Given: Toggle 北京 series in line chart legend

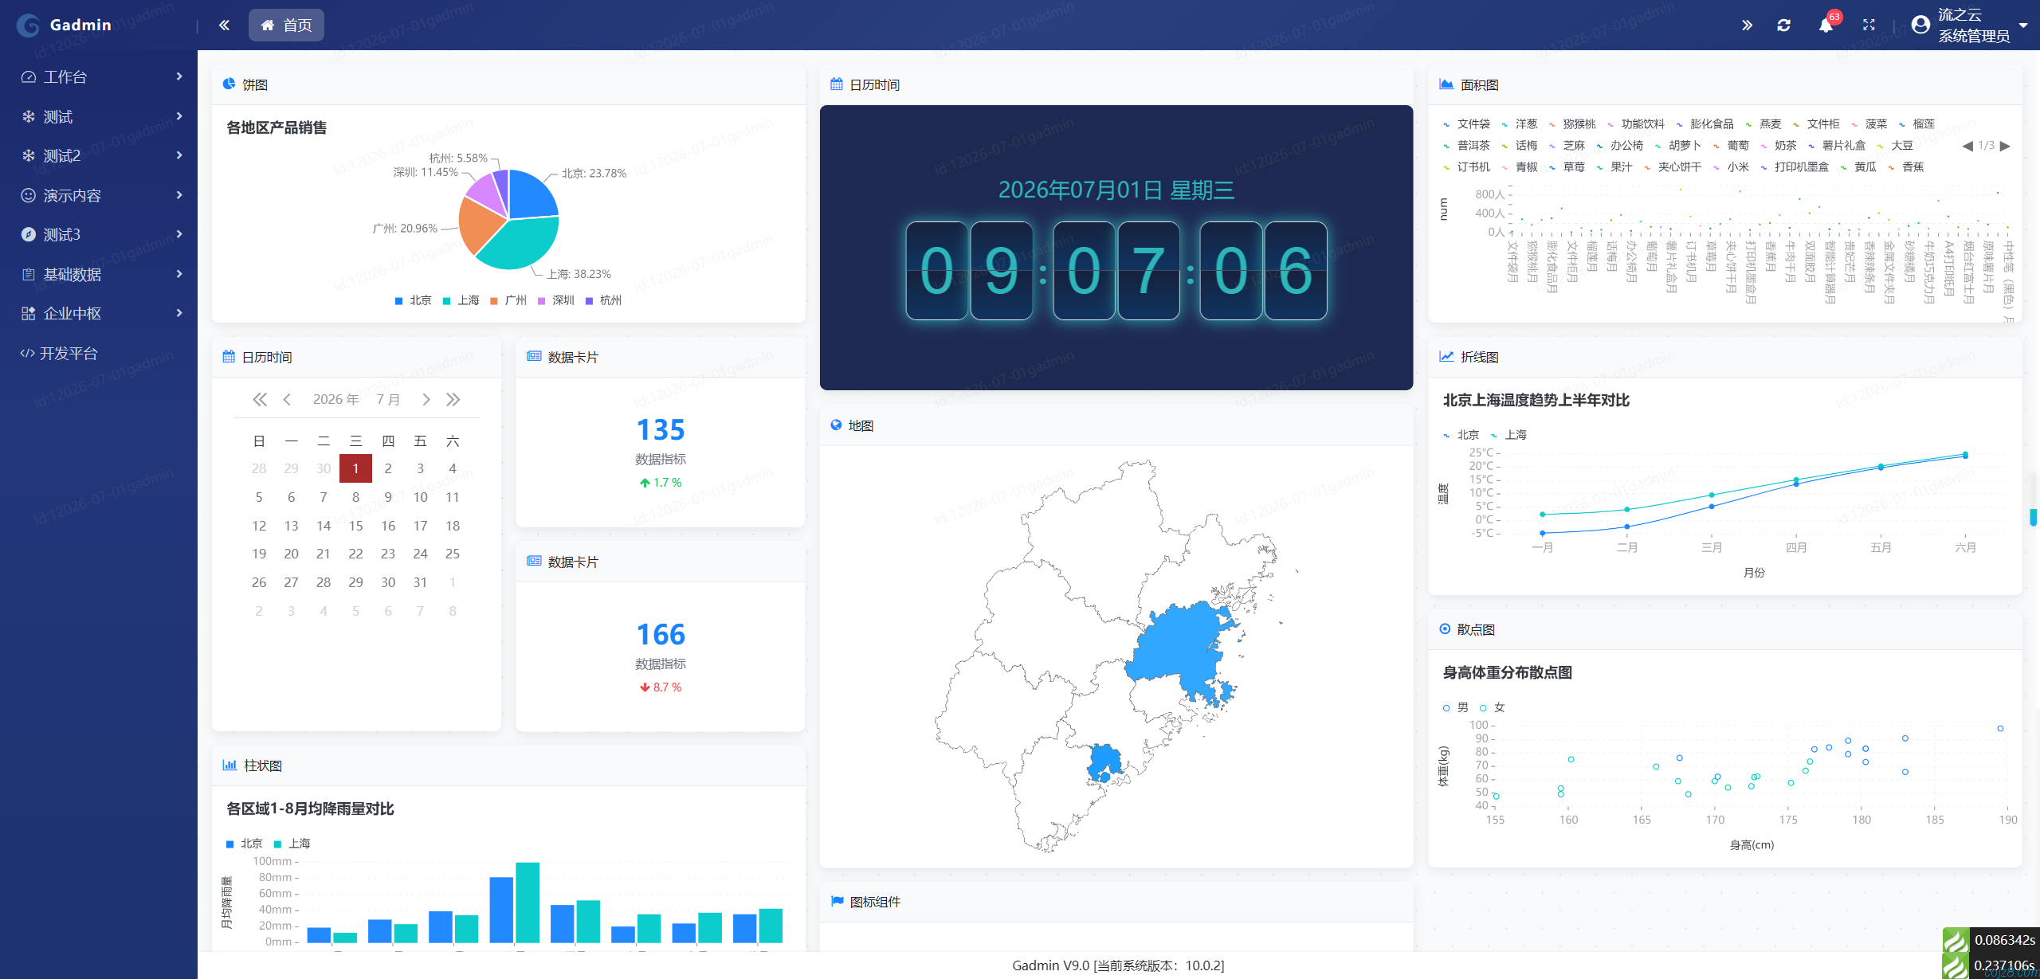Looking at the screenshot, I should 1461,435.
